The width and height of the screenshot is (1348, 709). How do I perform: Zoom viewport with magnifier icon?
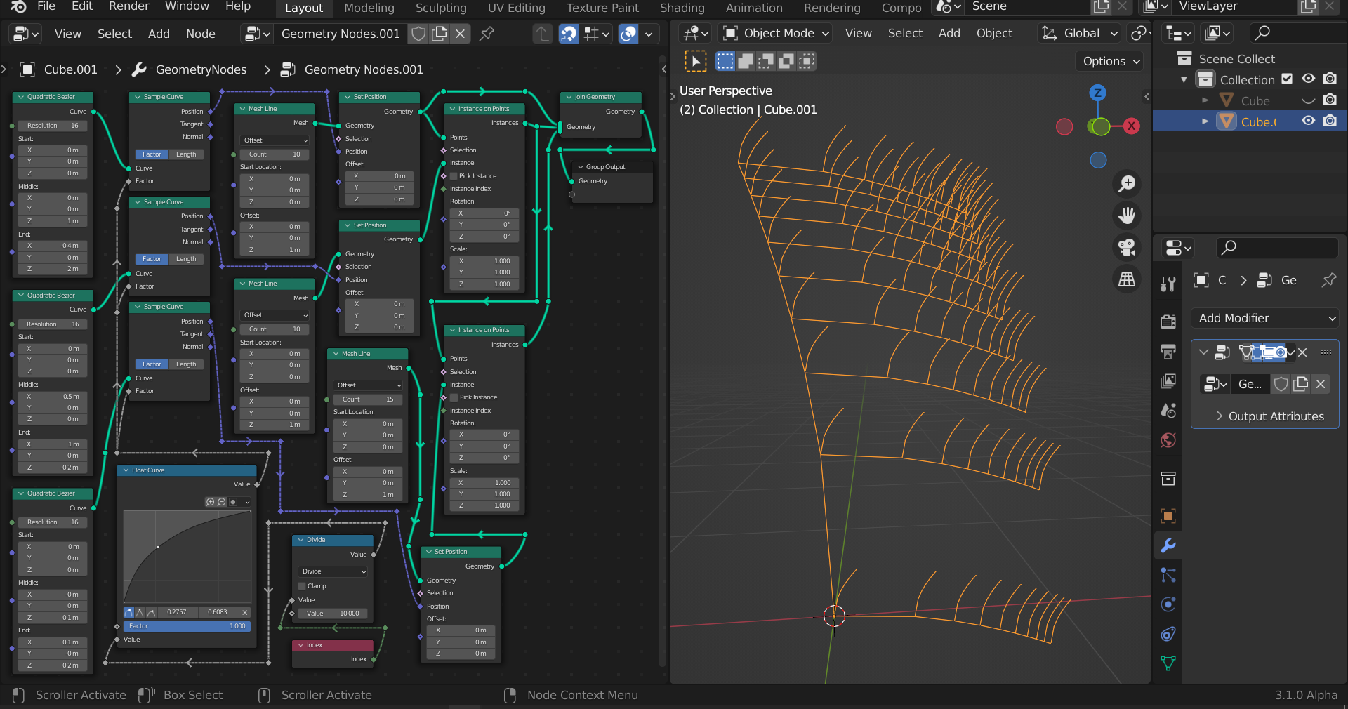1127,184
